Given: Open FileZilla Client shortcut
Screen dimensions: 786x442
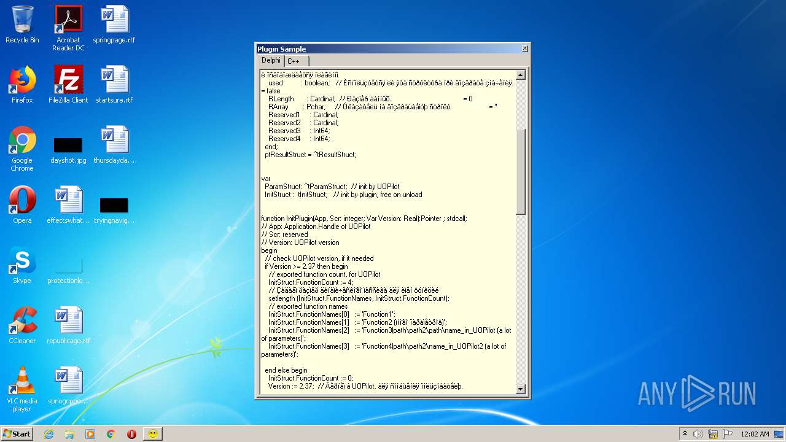Looking at the screenshot, I should [68, 85].
